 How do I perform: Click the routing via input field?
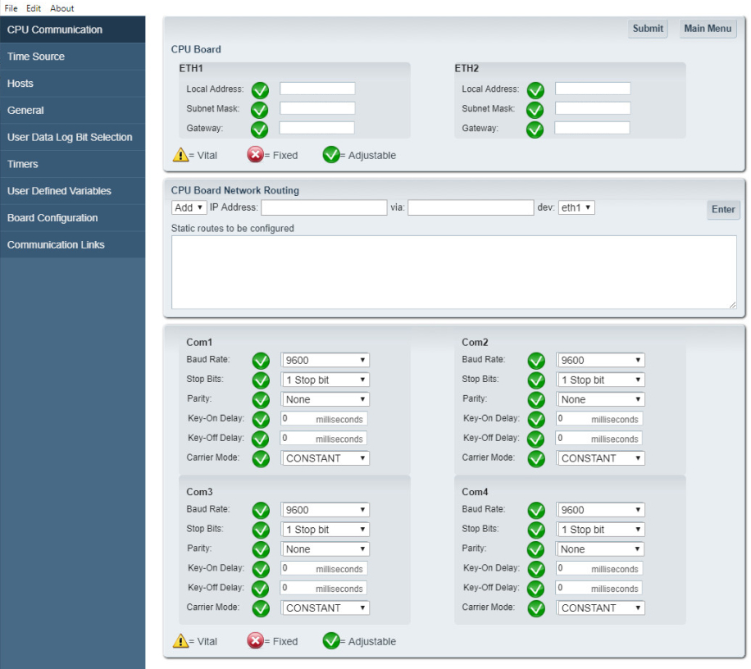coord(471,207)
